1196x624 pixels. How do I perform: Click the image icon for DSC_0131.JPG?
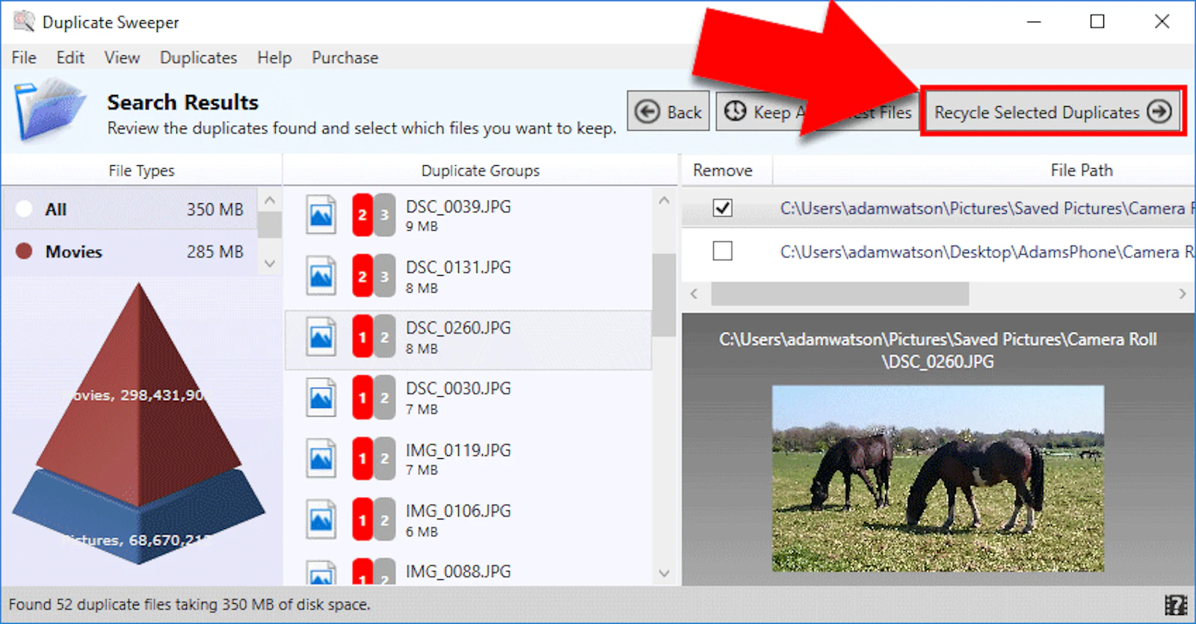point(321,276)
